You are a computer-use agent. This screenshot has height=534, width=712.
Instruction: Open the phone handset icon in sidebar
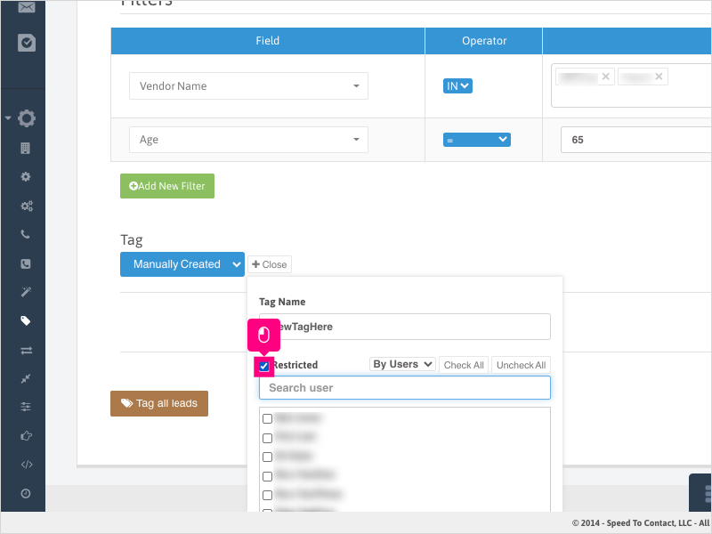(26, 234)
